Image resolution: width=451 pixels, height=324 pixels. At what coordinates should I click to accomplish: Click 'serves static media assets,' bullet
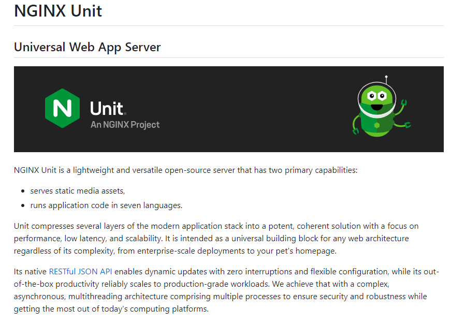[78, 191]
